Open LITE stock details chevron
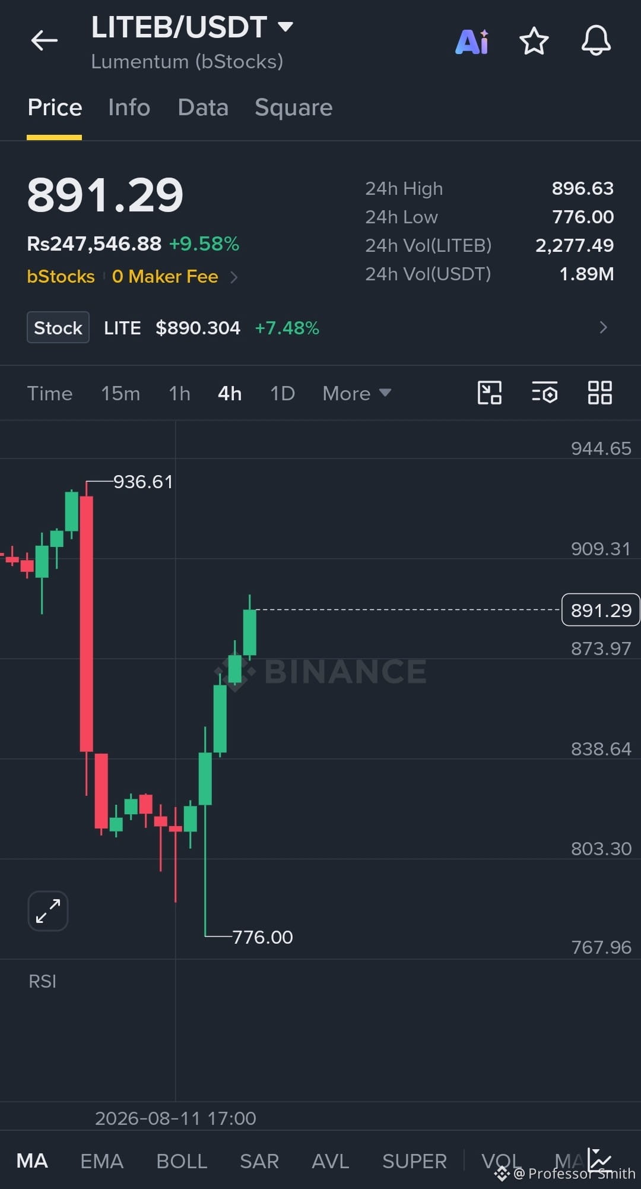641x1189 pixels. [x=603, y=327]
